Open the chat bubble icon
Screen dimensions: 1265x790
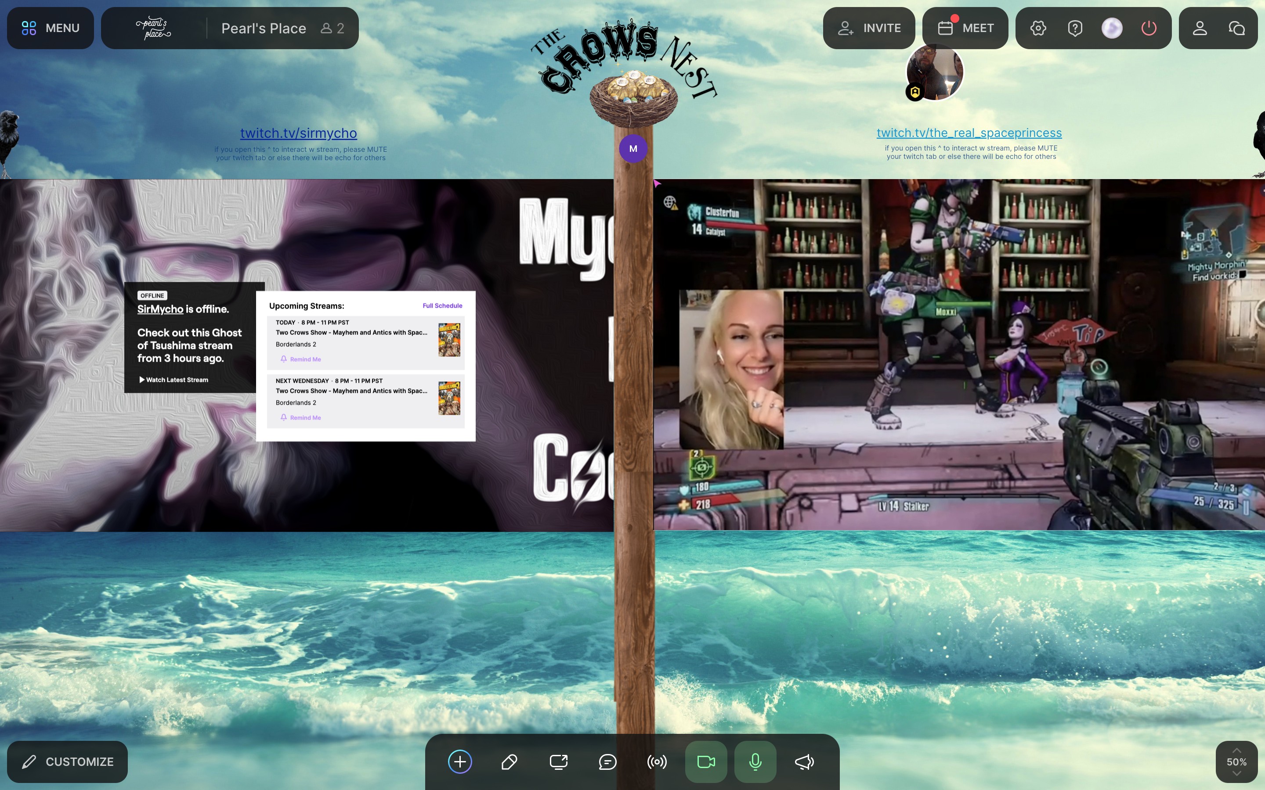pos(607,761)
